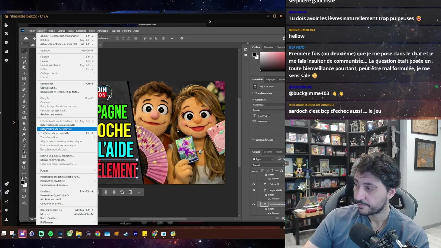Select the Crop tool
This screenshot has height=248, width=441.
[24, 73]
